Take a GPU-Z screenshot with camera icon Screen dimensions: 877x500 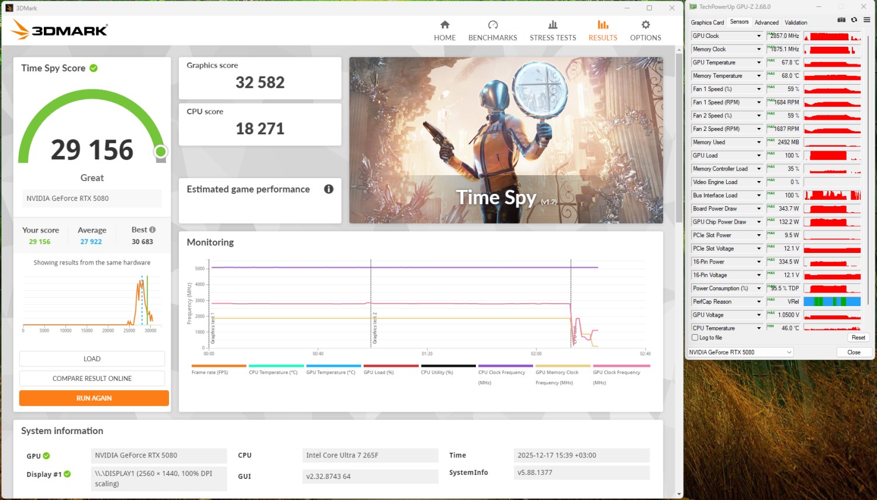pos(841,20)
